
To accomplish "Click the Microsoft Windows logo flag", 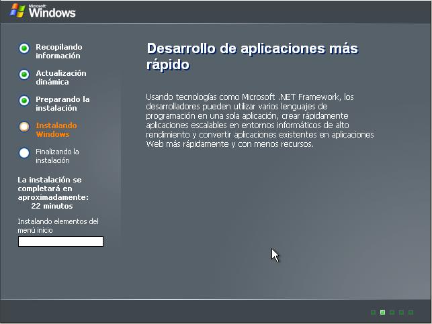I will pos(17,11).
